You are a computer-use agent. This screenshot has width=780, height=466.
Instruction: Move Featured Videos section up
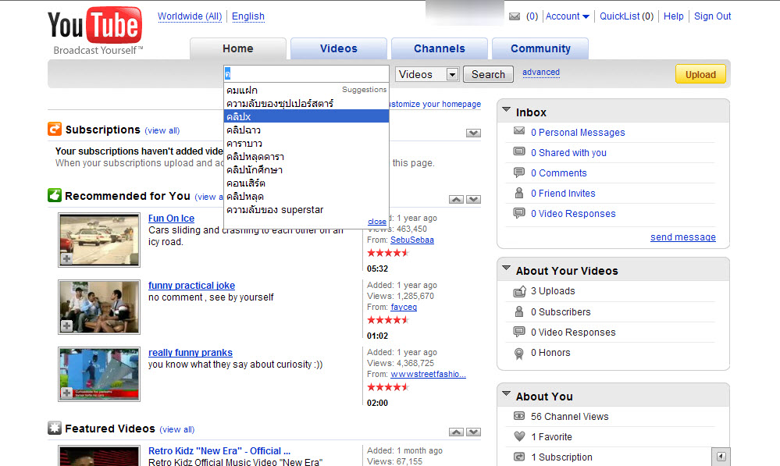pyautogui.click(x=456, y=432)
